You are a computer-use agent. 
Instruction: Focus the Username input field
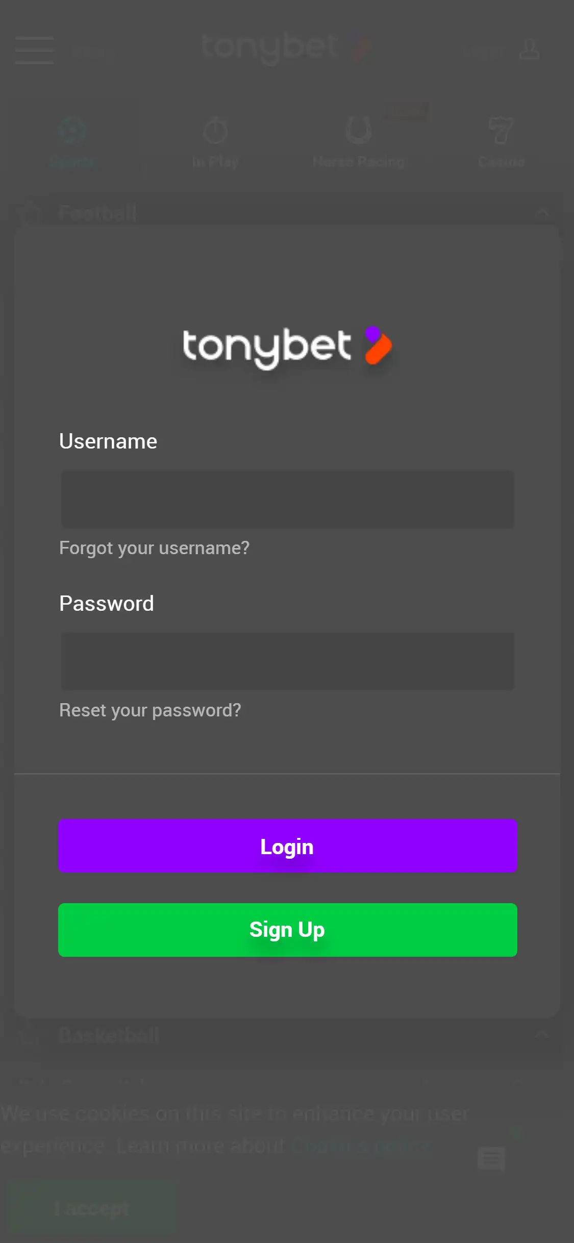(287, 499)
